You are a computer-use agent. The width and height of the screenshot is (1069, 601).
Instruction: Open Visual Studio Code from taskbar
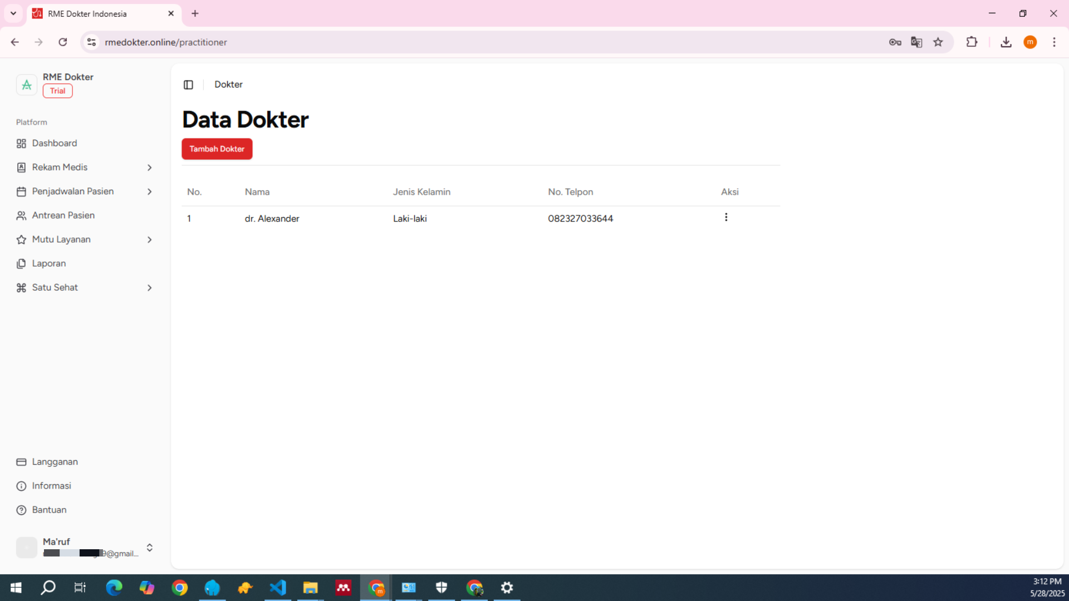(278, 588)
